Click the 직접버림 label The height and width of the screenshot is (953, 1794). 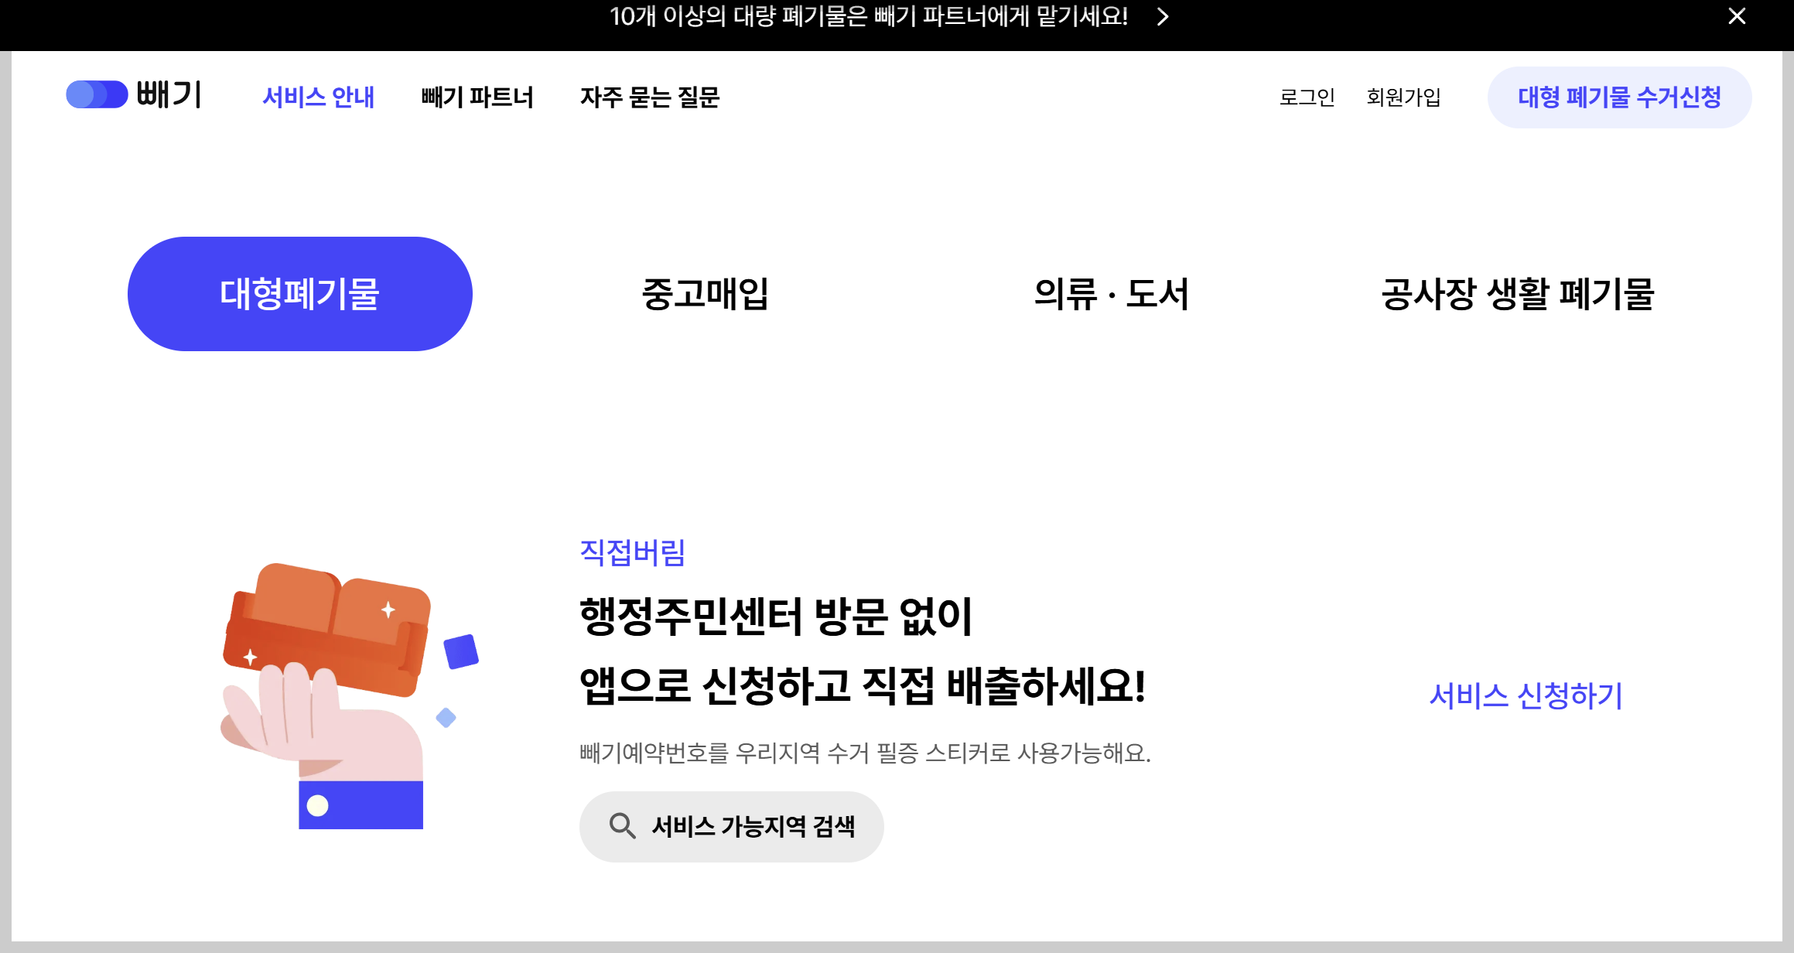pyautogui.click(x=632, y=554)
